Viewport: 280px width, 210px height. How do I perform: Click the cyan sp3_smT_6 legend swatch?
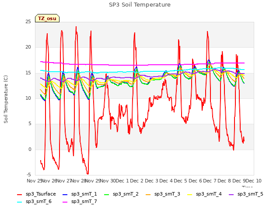tap(19, 202)
